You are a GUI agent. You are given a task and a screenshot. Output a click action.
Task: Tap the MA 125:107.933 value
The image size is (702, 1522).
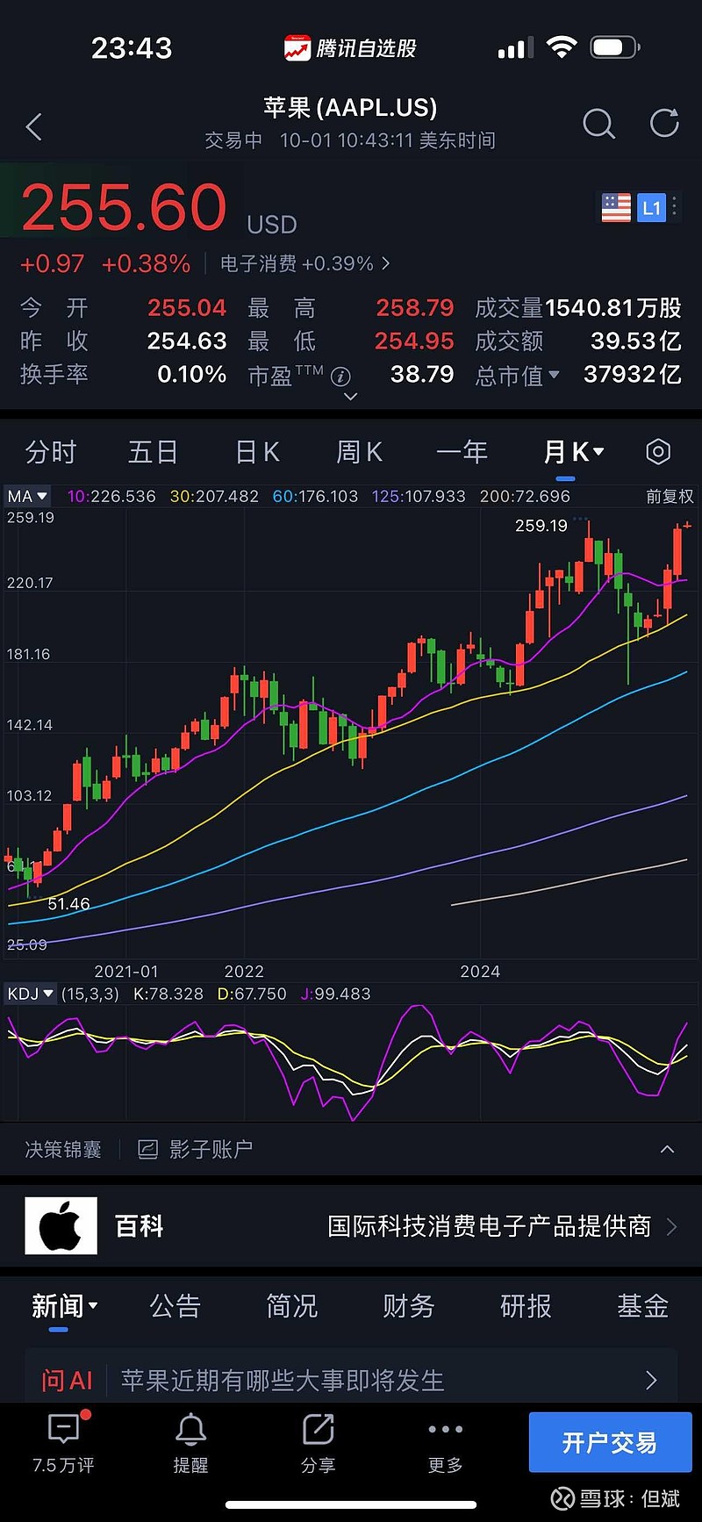point(419,496)
